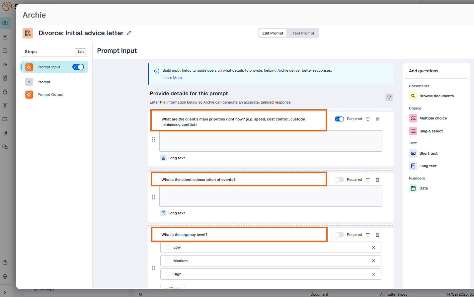The height and width of the screenshot is (297, 474).
Task: Add a Single select question
Action: tap(431, 131)
